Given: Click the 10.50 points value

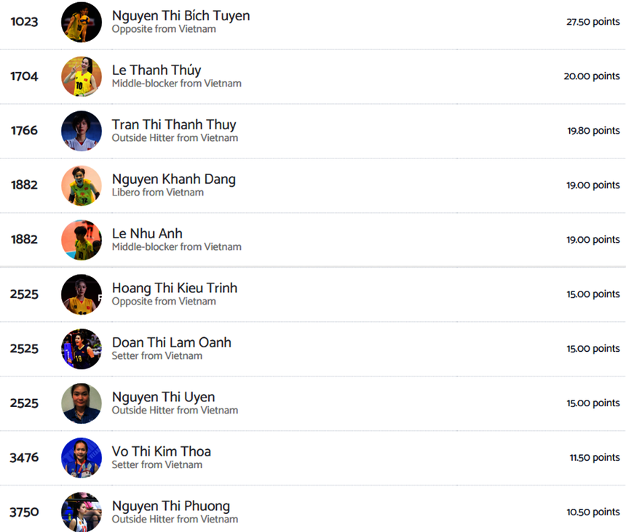Looking at the screenshot, I should click(593, 512).
